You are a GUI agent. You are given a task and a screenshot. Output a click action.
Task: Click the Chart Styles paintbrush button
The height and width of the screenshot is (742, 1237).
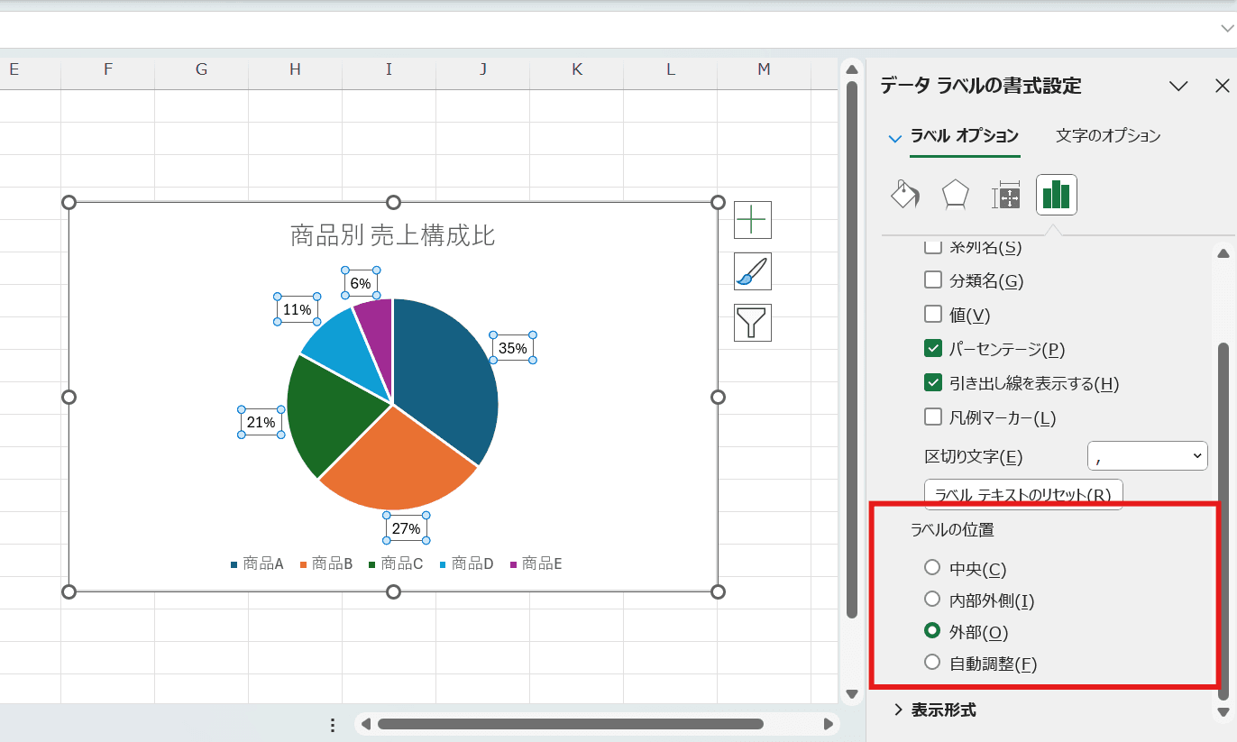(x=752, y=271)
